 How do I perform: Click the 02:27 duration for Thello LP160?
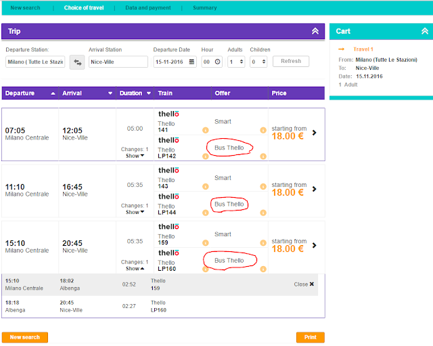pyautogui.click(x=129, y=306)
